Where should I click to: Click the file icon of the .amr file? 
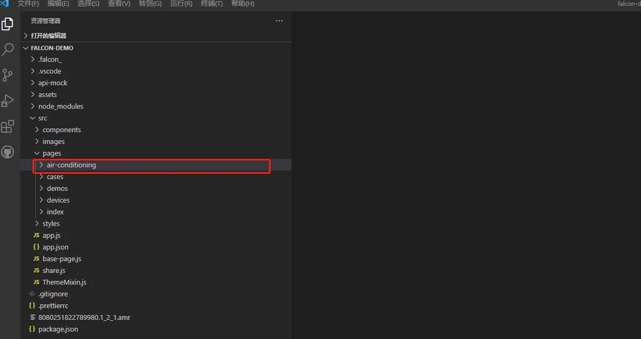tap(32, 317)
